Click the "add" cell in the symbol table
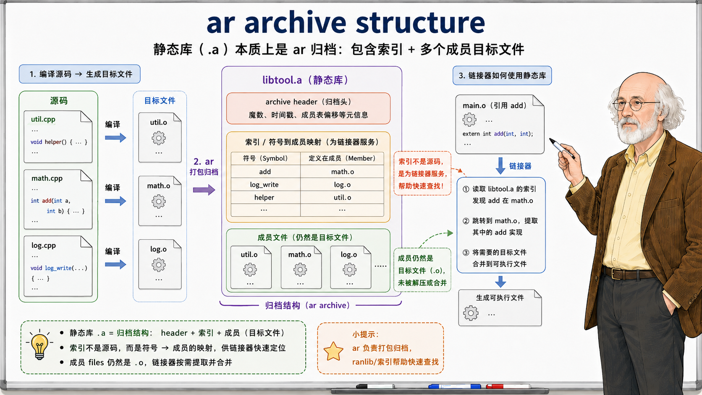Screen dimensions: 702x395 point(265,172)
